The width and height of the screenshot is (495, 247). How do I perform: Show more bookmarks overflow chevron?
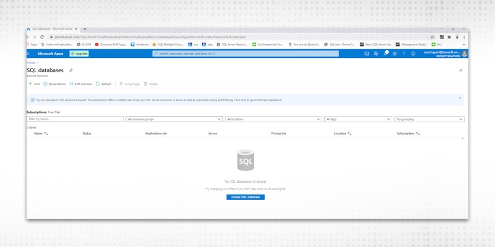pos(464,44)
